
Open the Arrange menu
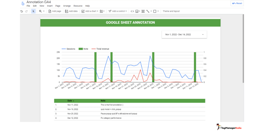pyautogui.click(x=67, y=6)
